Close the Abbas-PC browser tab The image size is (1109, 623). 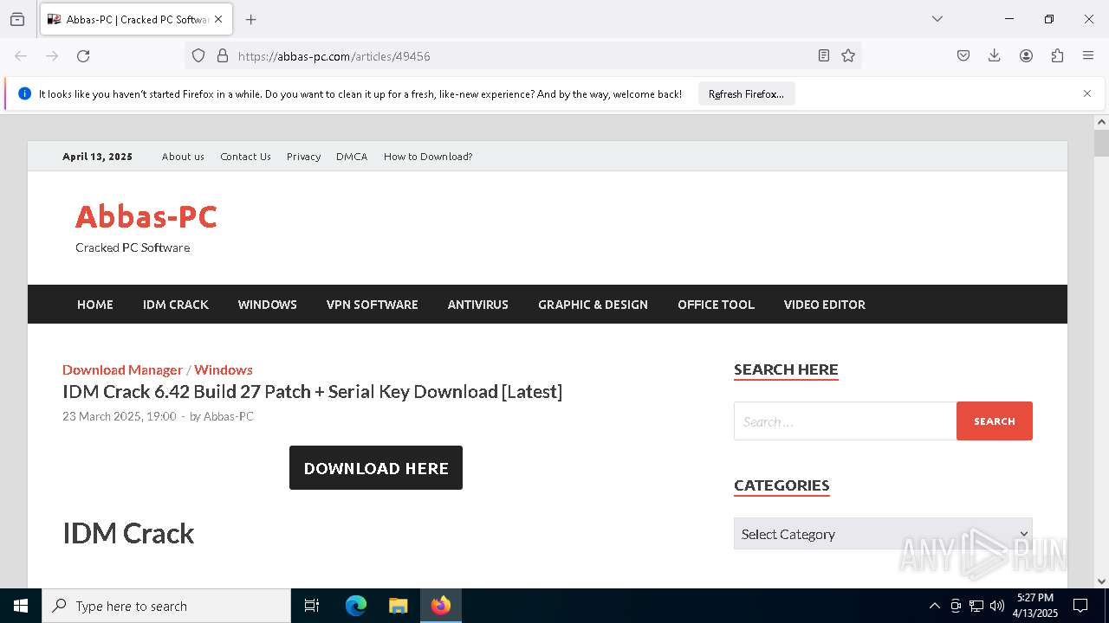point(218,19)
